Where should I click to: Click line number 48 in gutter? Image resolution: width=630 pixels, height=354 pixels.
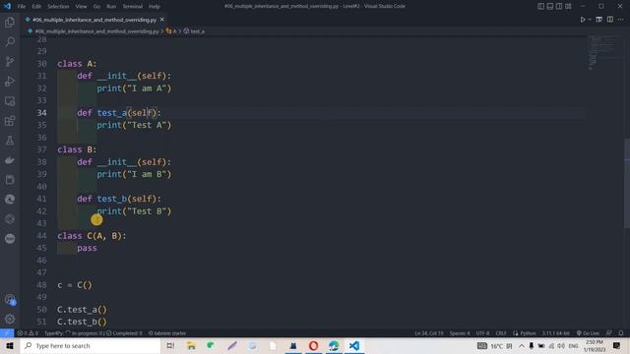[x=41, y=285]
